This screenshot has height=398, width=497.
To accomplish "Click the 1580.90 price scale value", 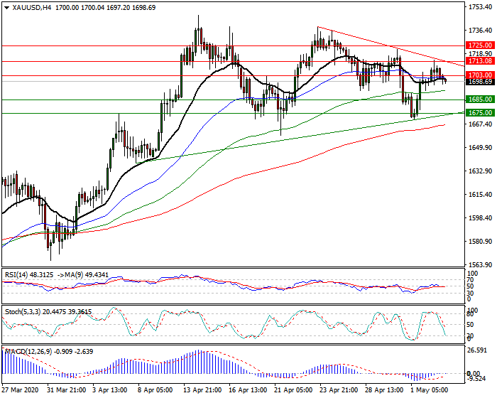I will [481, 242].
